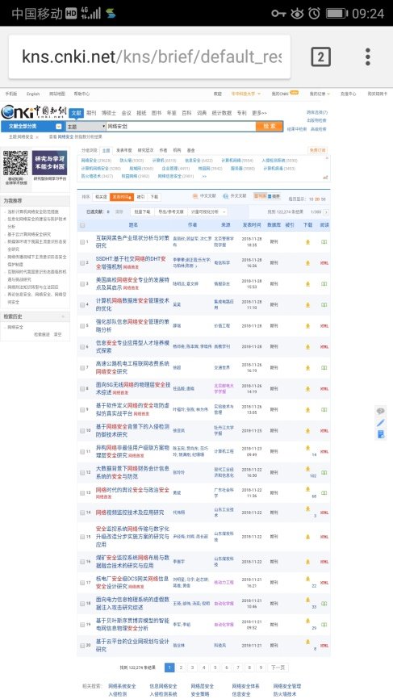Switch to 摘要 view mode
Image resolution: width=393 pixels, height=699 pixels.
(x=274, y=196)
